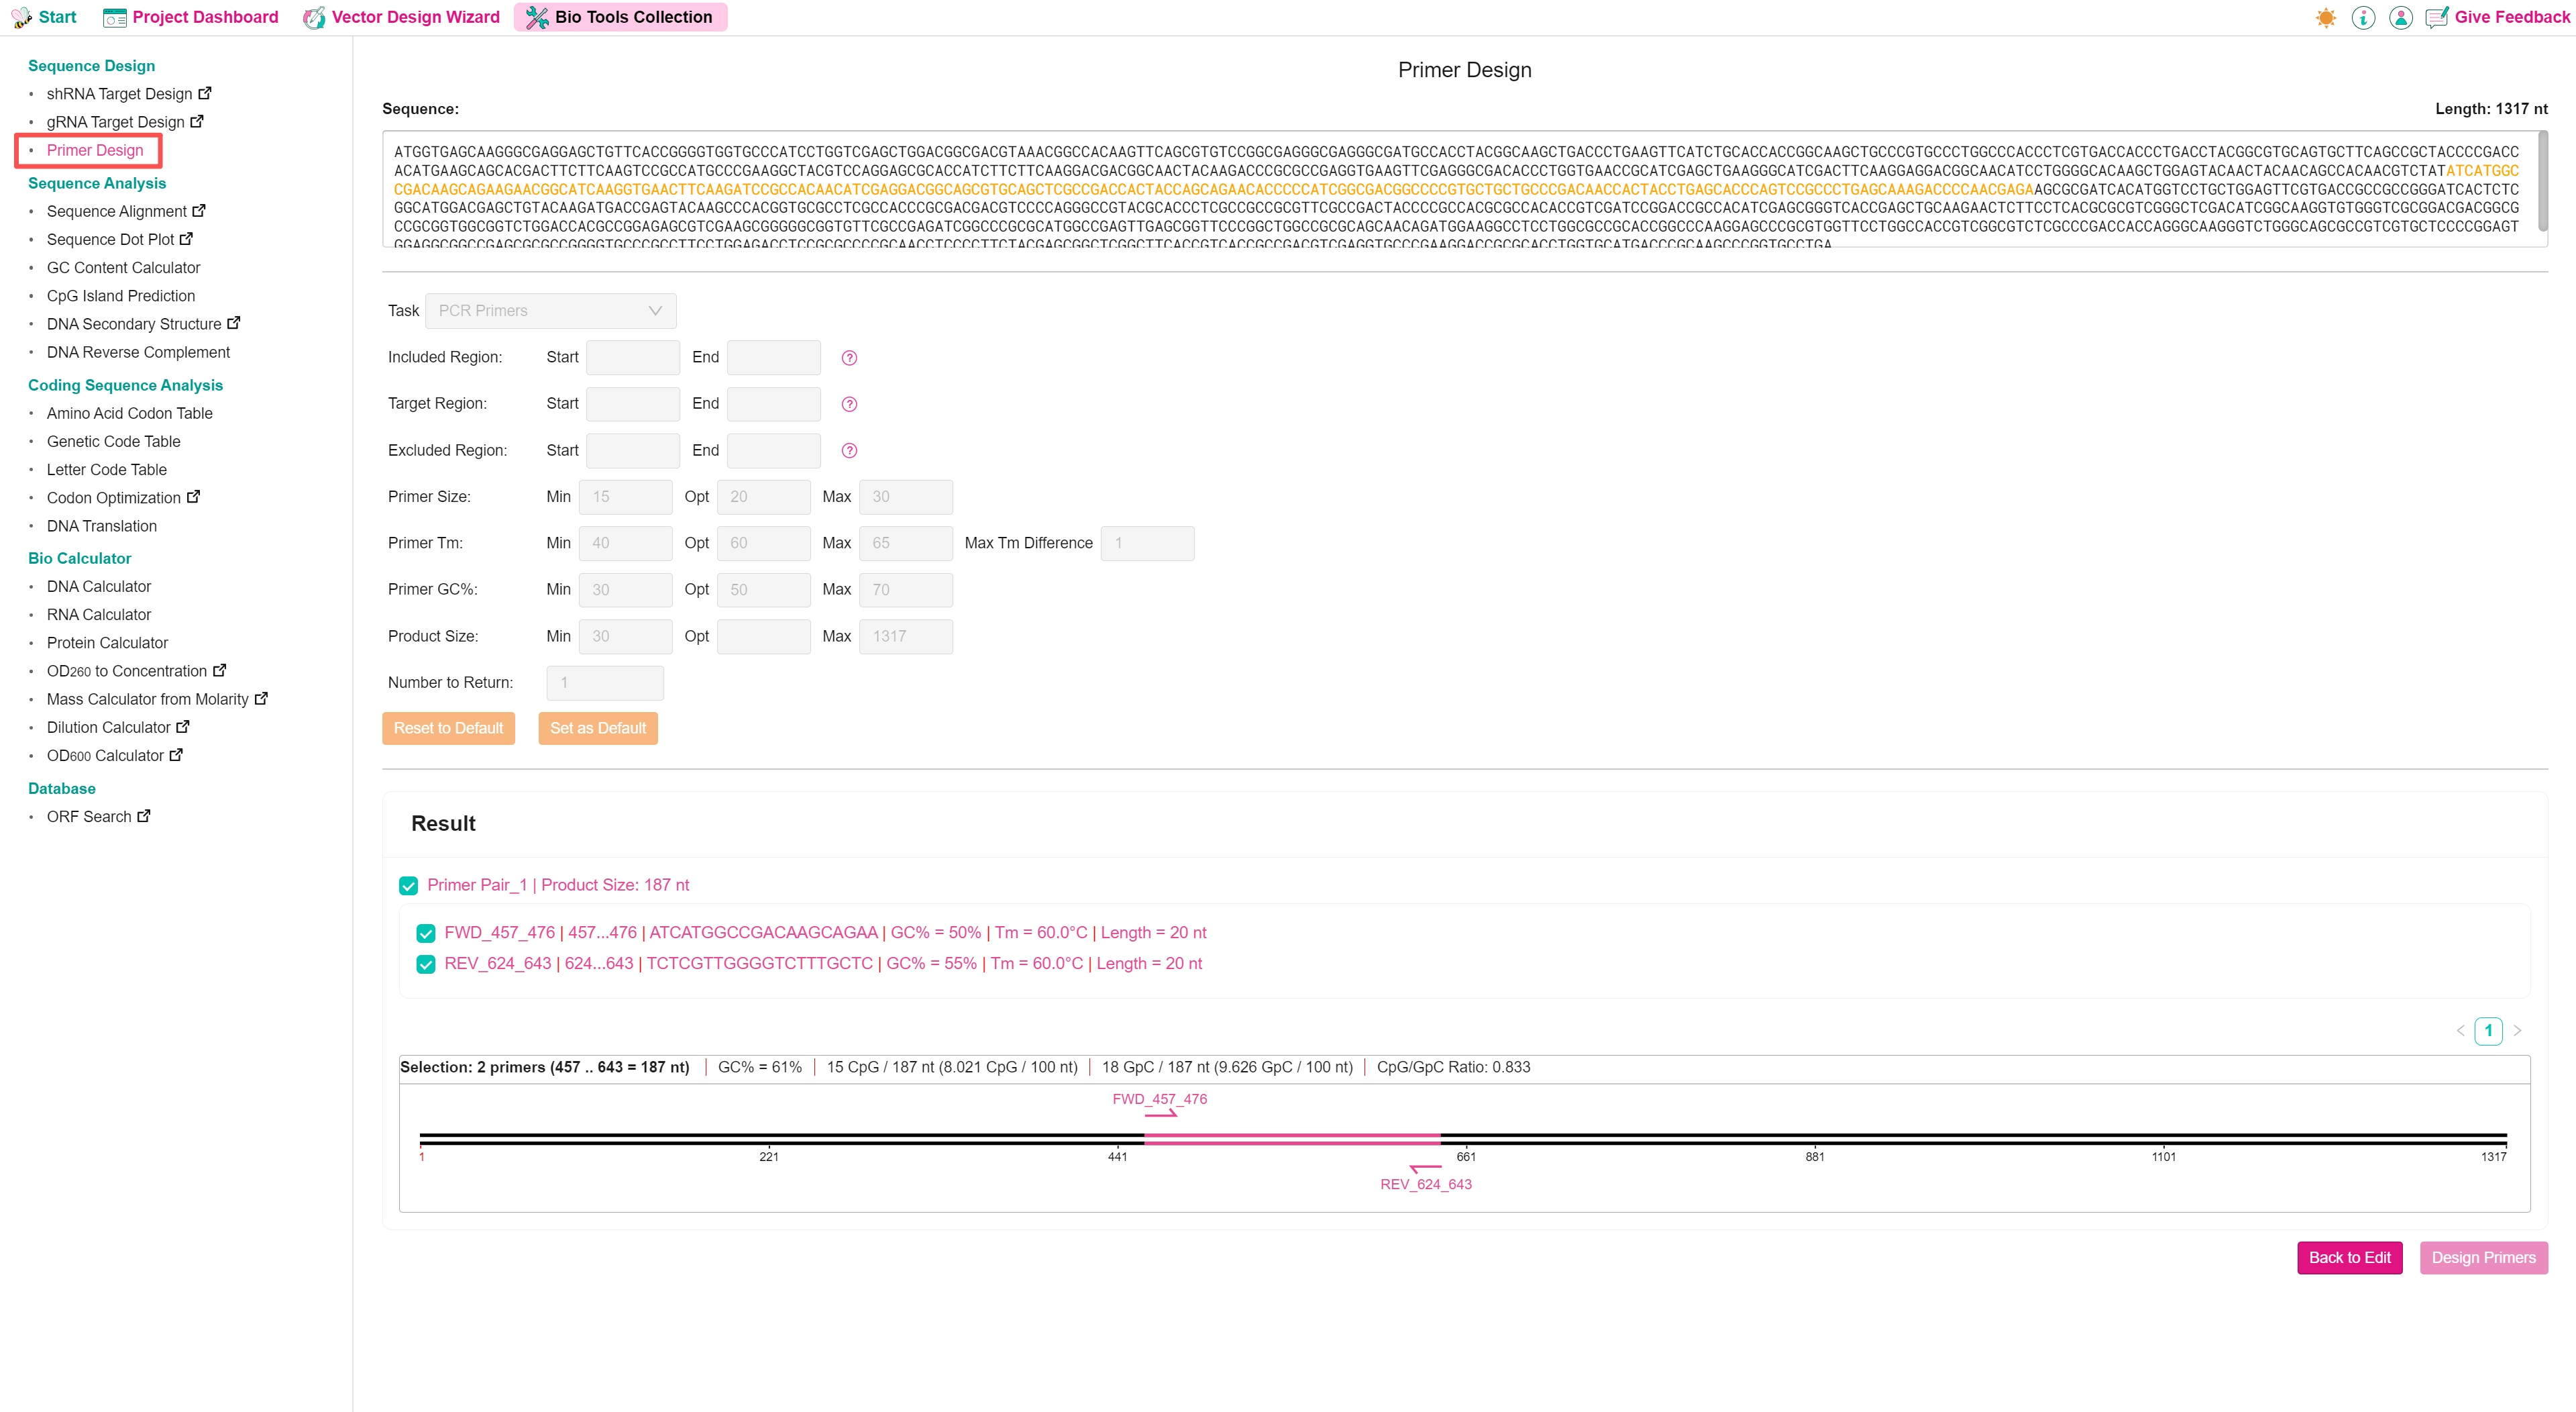This screenshot has width=2576, height=1412.
Task: Click the sun theme toggle icon
Action: 2325,17
